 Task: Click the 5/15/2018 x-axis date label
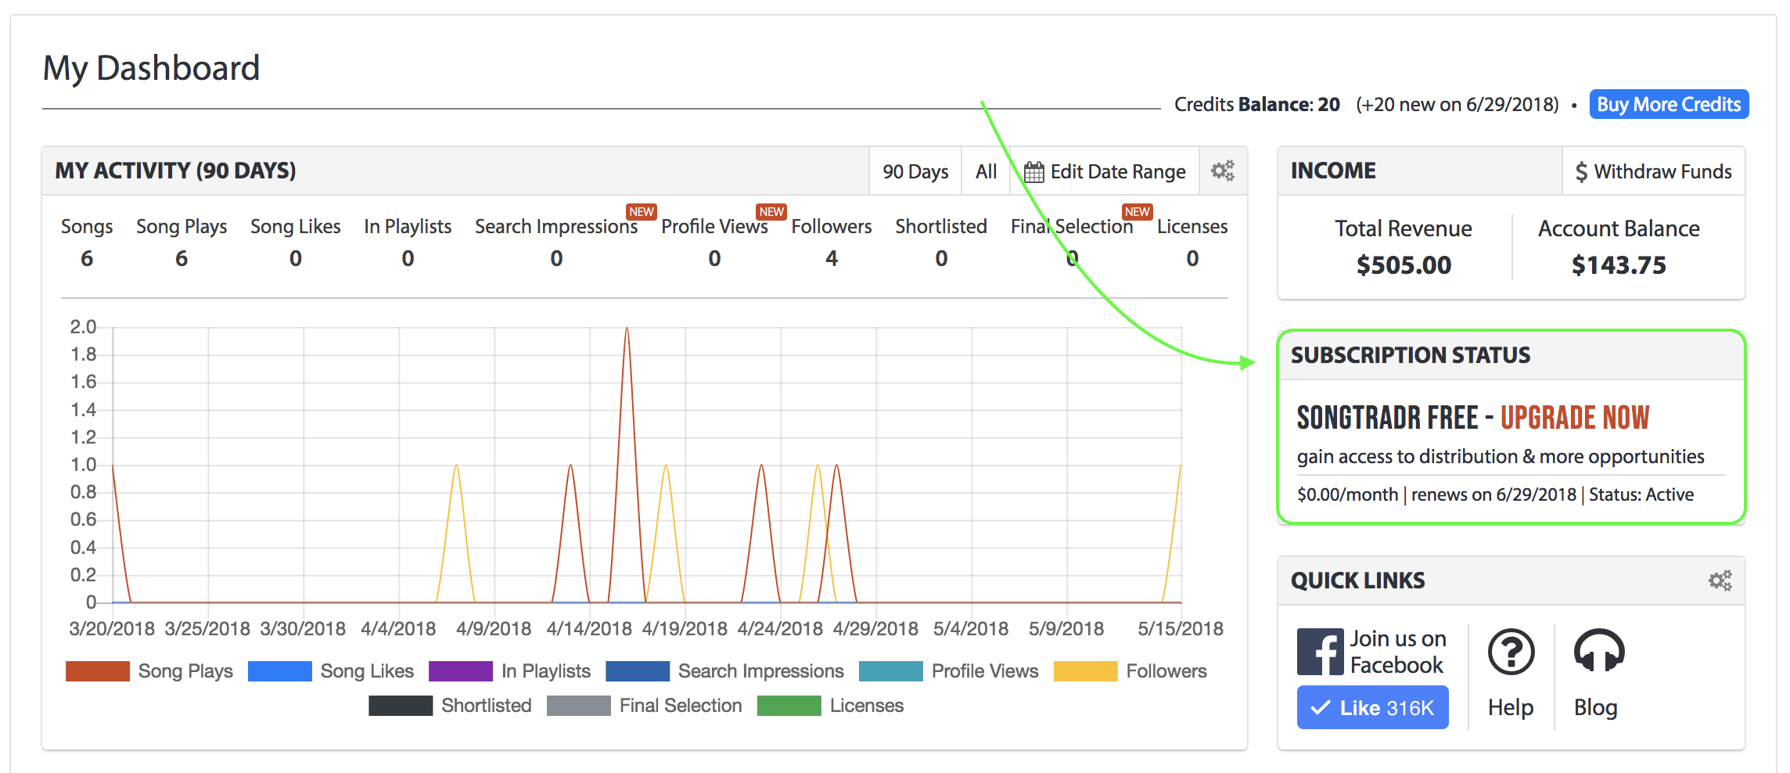pyautogui.click(x=1181, y=628)
